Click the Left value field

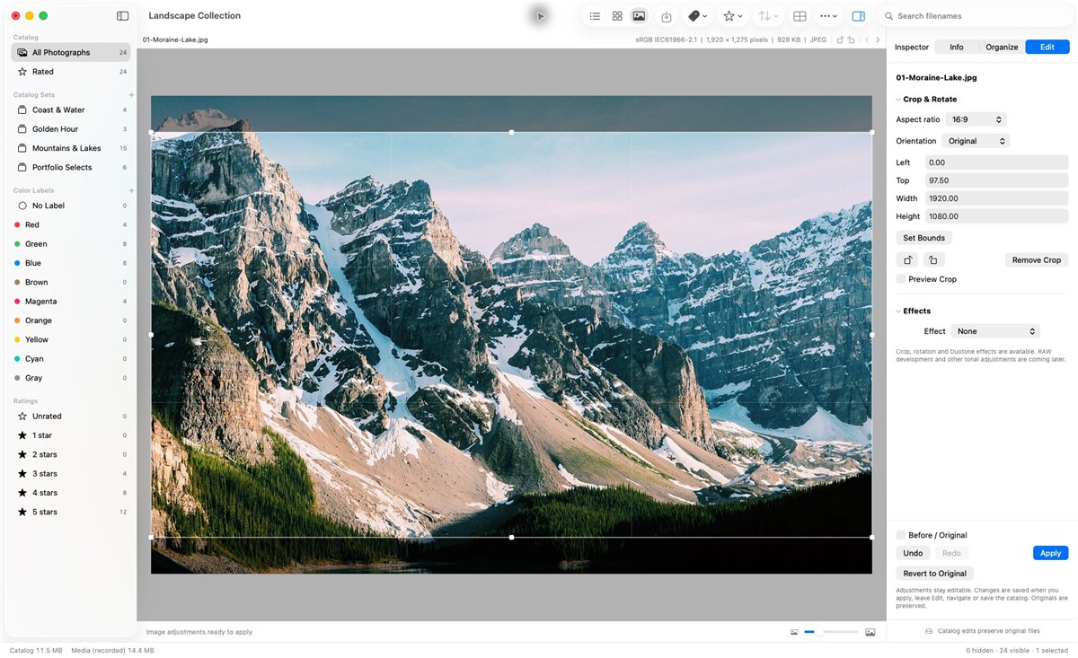point(996,162)
